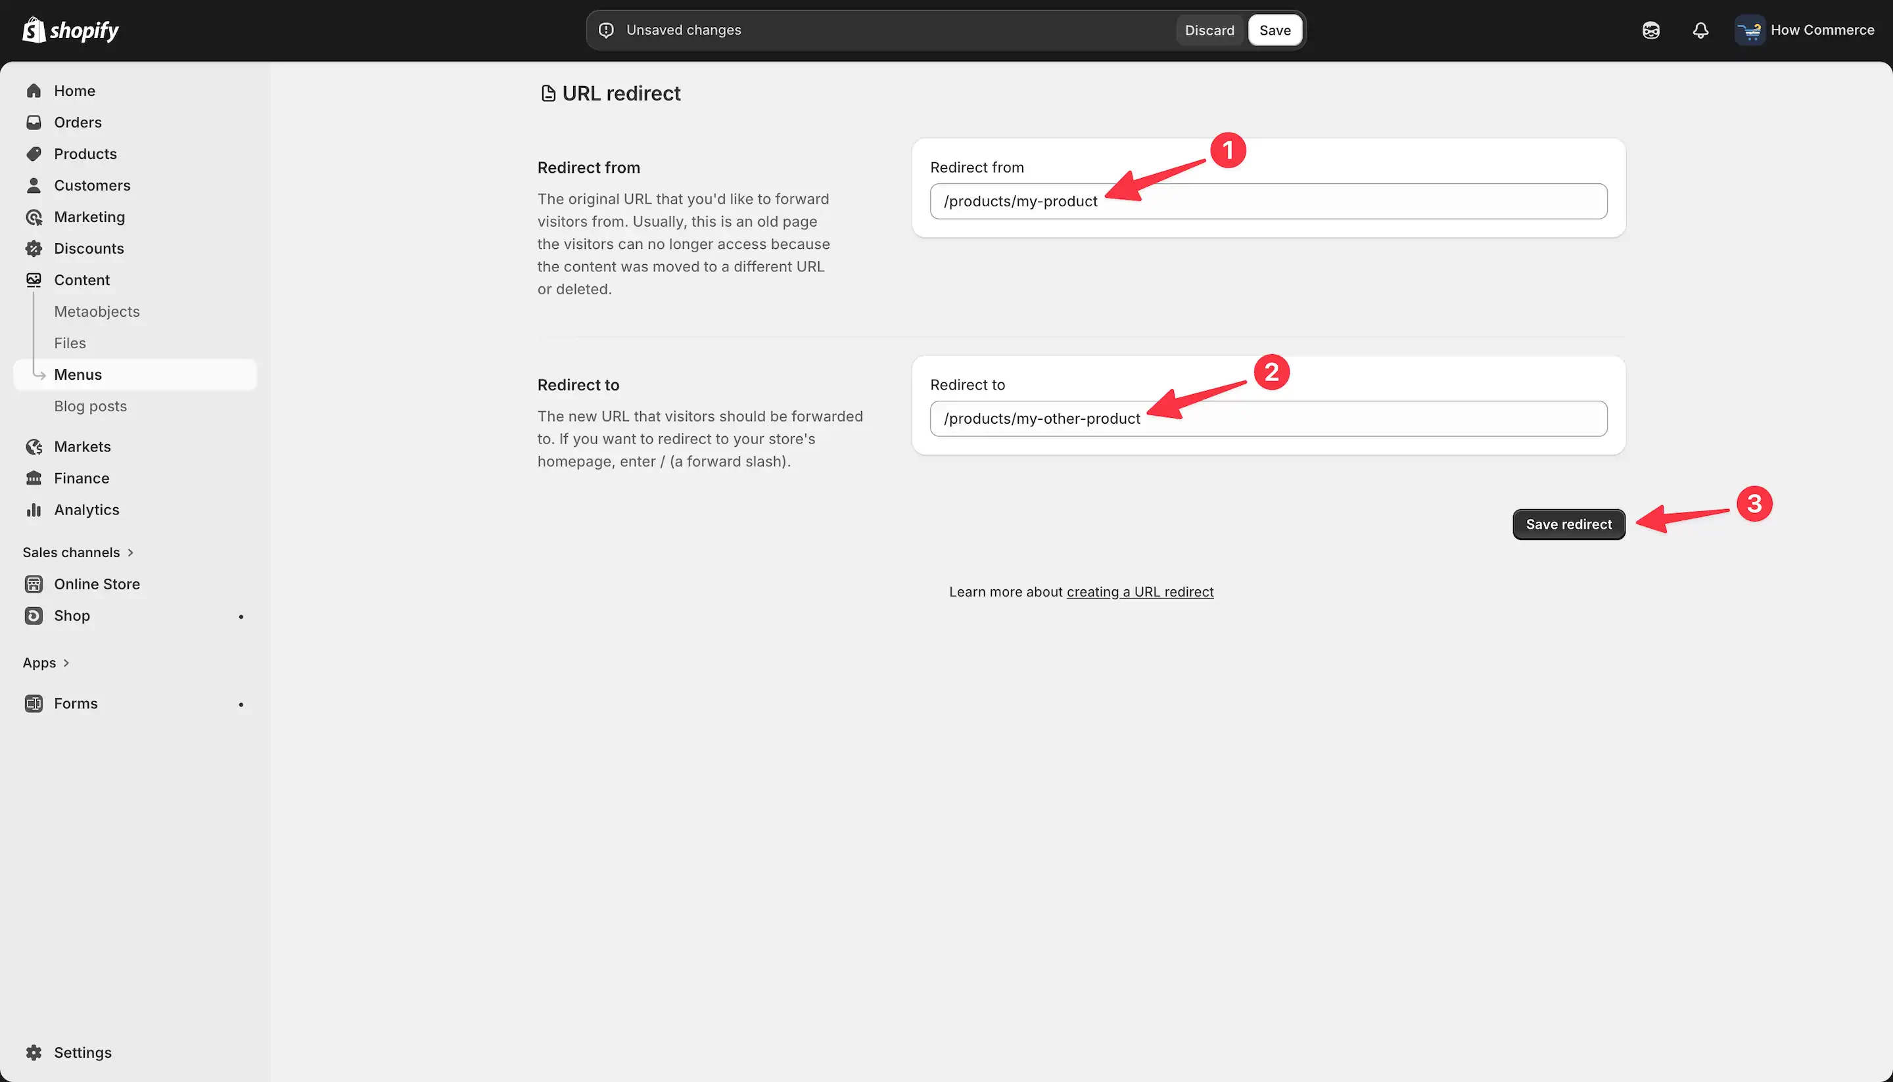The height and width of the screenshot is (1082, 1893).
Task: Select Menus under Content
Action: point(135,374)
